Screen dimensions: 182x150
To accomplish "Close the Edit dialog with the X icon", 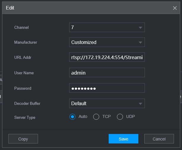I will pyautogui.click(x=175, y=8).
